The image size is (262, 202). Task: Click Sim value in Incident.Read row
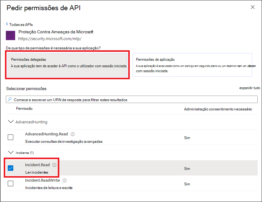click(x=187, y=169)
